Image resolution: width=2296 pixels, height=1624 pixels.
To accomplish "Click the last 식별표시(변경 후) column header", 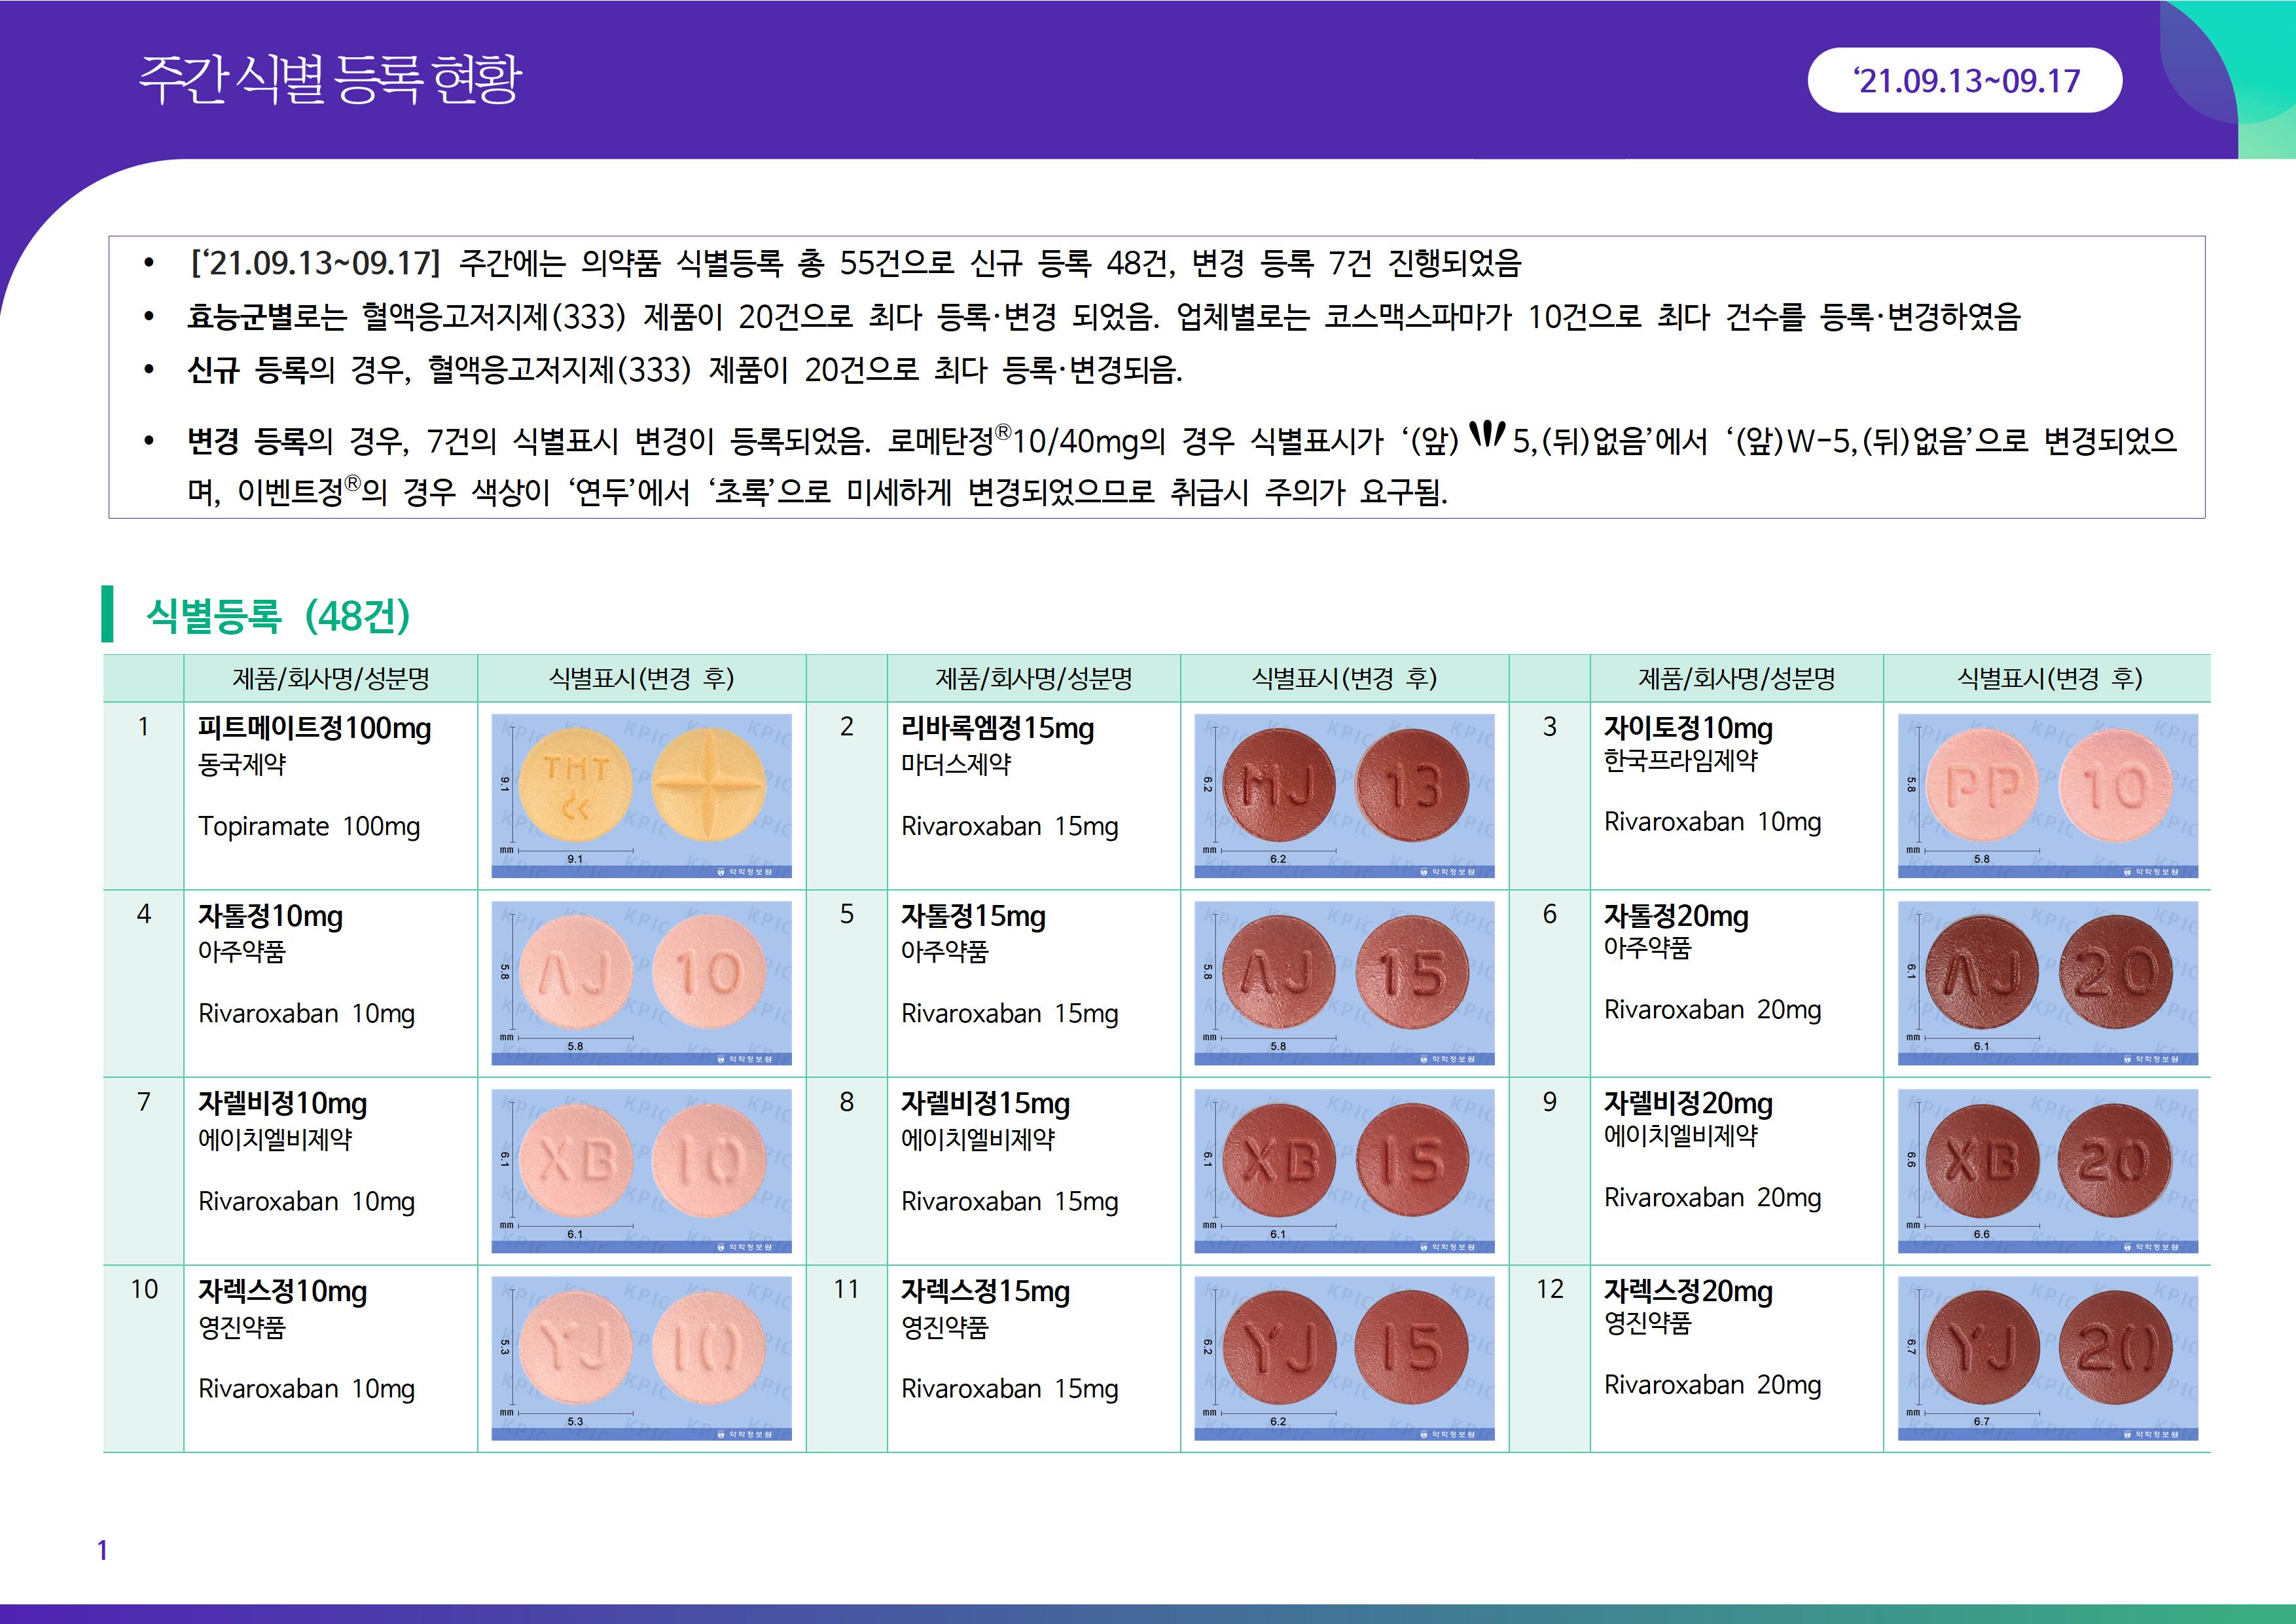I will click(2048, 678).
